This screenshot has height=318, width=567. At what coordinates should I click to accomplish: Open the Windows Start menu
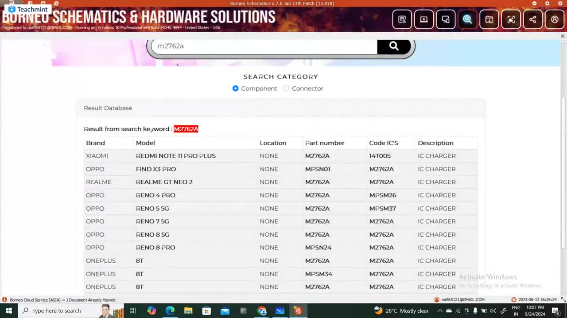pos(9,310)
